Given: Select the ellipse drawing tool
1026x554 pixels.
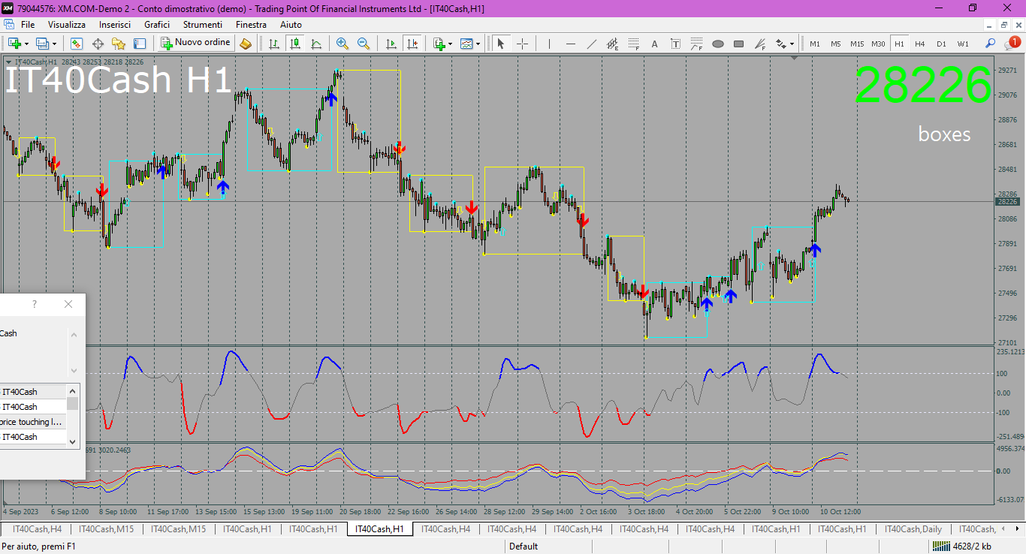Looking at the screenshot, I should 717,44.
